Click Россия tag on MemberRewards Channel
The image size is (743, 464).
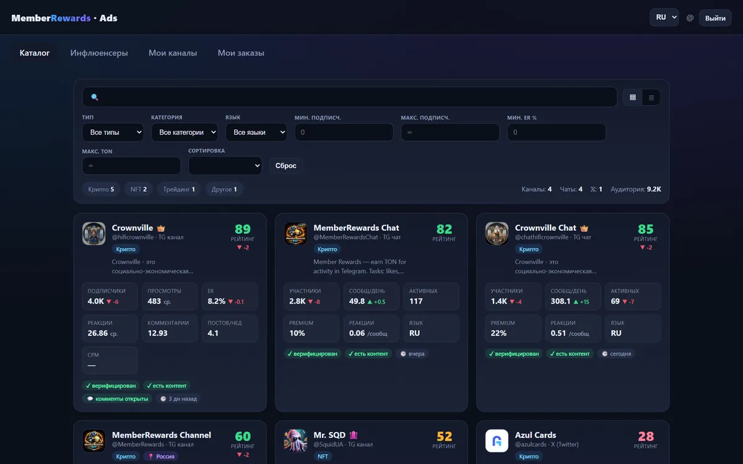[161, 457]
